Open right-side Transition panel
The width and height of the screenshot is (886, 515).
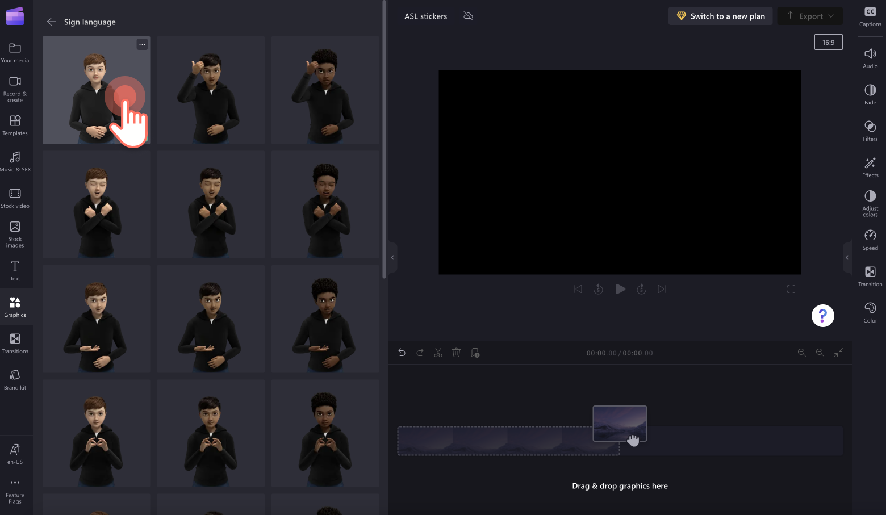[870, 277]
